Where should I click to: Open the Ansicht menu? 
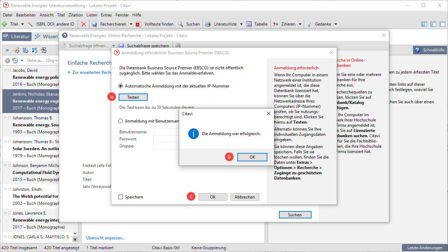(47, 15)
